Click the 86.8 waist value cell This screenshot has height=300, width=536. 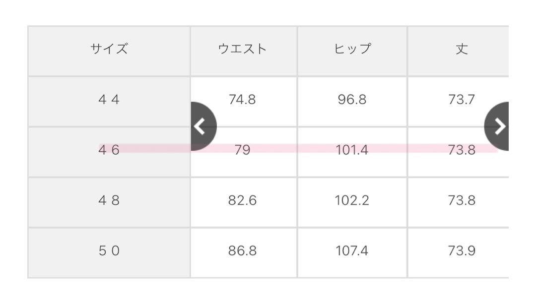[244, 253]
